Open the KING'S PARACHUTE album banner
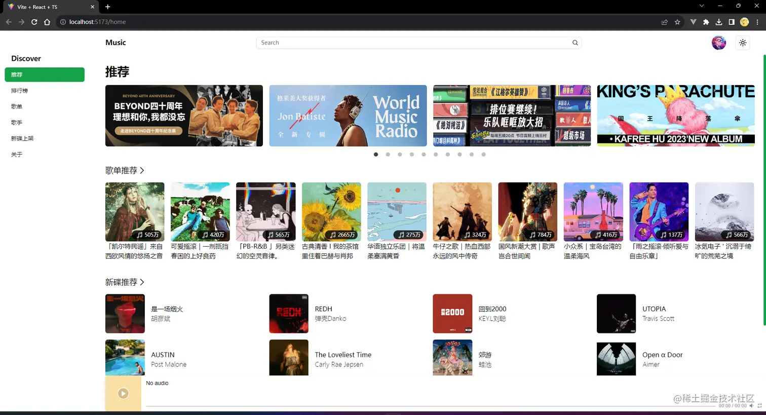 tap(676, 116)
